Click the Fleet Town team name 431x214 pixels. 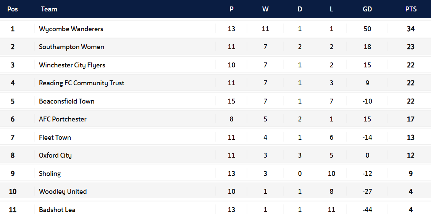pyautogui.click(x=55, y=137)
